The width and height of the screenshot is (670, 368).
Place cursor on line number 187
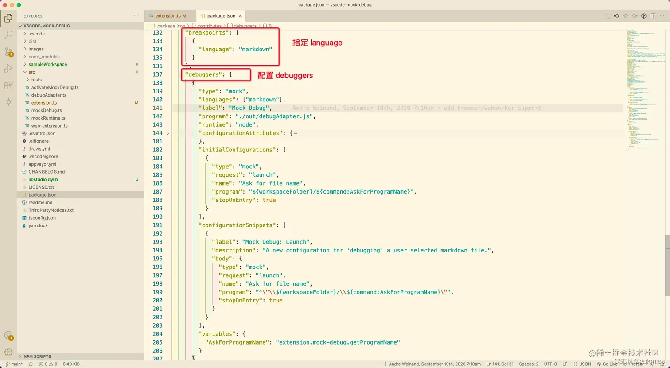pyautogui.click(x=157, y=192)
